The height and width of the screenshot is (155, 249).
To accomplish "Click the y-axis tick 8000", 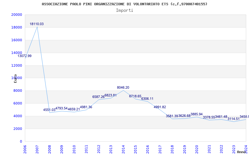I will [x=18, y=91].
